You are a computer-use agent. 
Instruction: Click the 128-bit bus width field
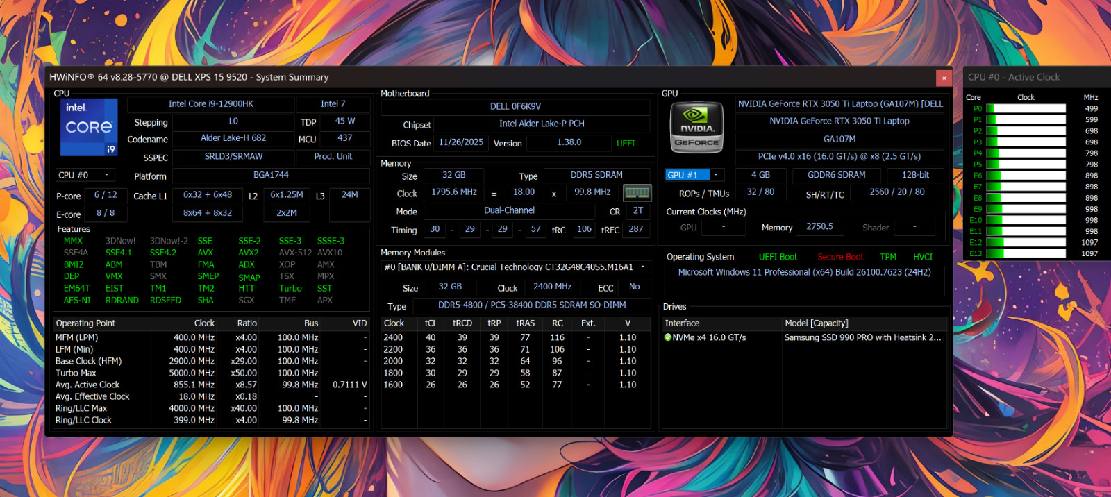click(915, 175)
